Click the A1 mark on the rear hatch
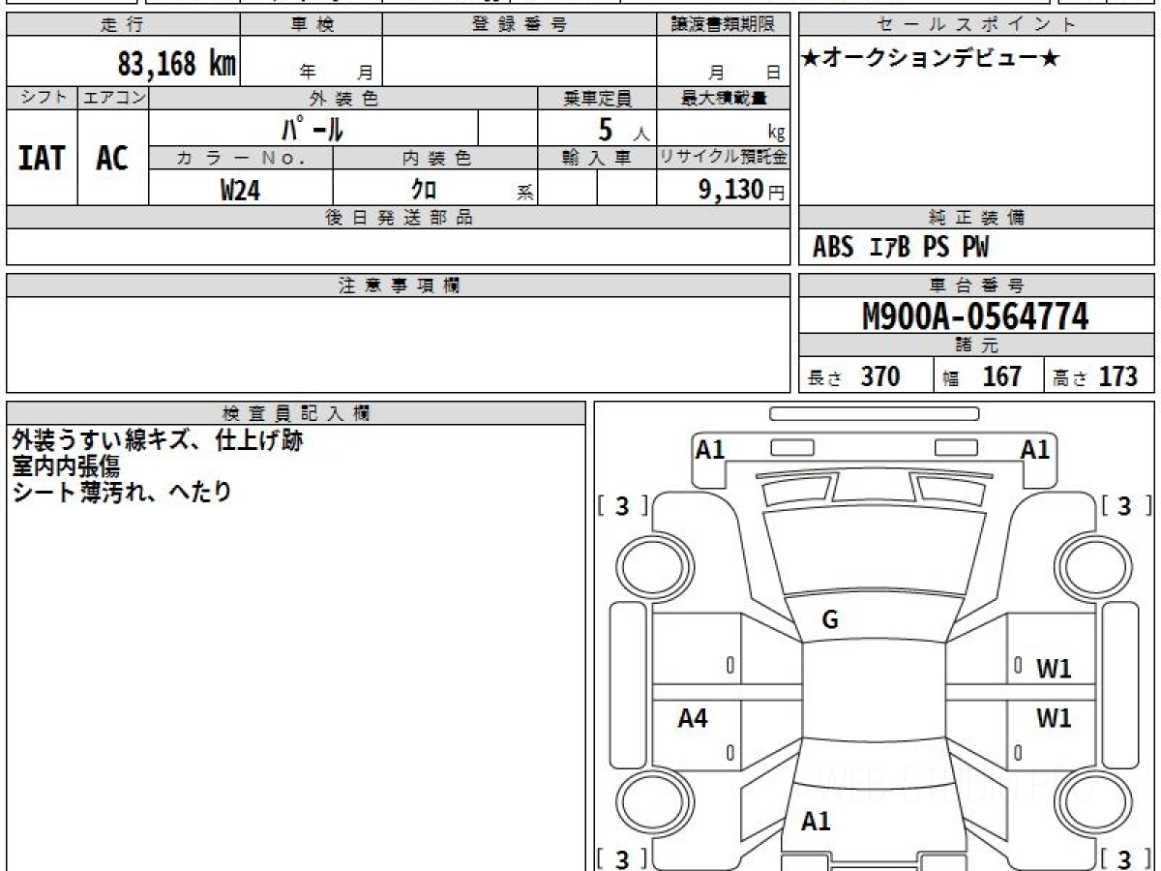 817,822
